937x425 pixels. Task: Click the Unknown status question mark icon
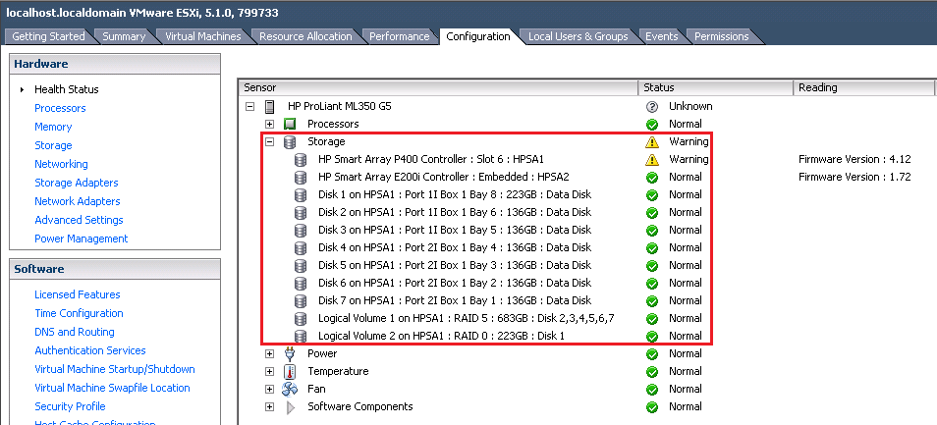tap(651, 106)
